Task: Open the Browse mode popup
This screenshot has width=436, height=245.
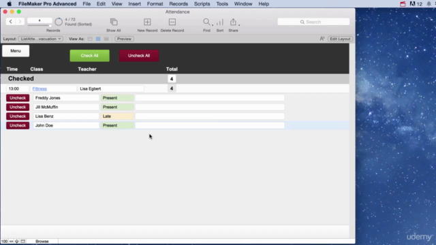Action: click(x=42, y=242)
